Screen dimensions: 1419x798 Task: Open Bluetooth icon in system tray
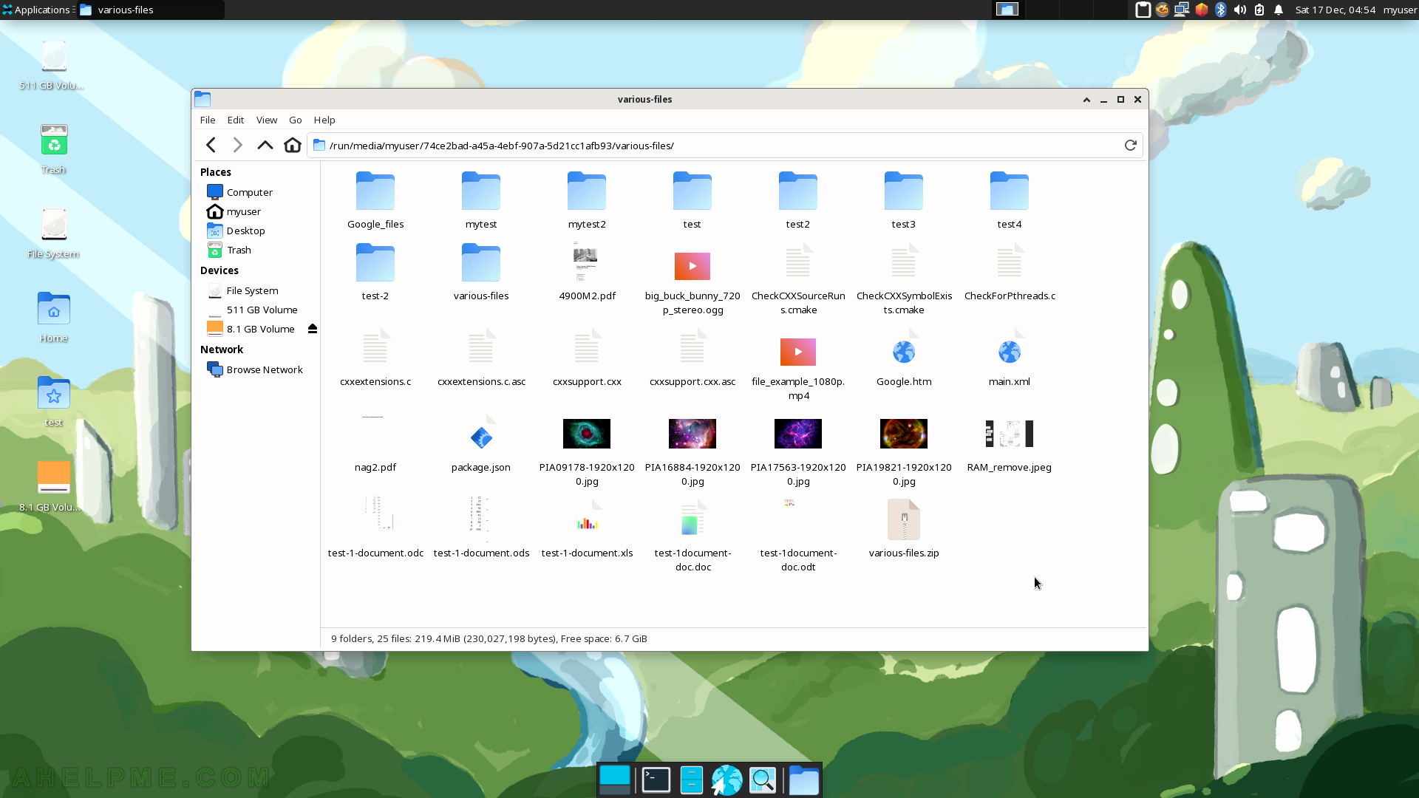[1220, 10]
